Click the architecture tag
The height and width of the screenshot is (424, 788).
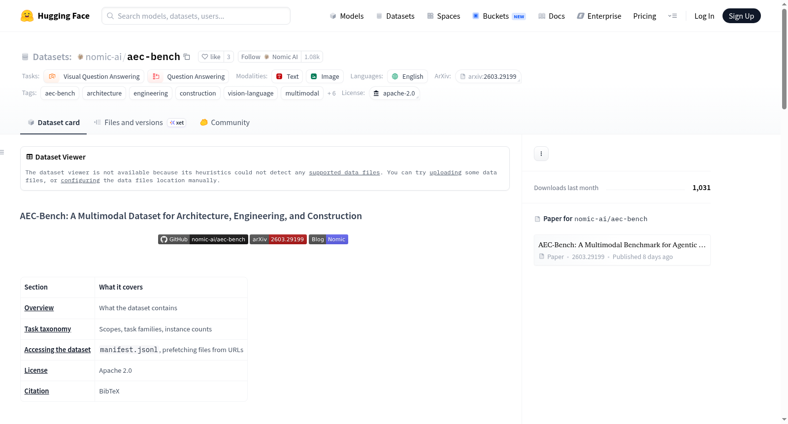pos(104,93)
